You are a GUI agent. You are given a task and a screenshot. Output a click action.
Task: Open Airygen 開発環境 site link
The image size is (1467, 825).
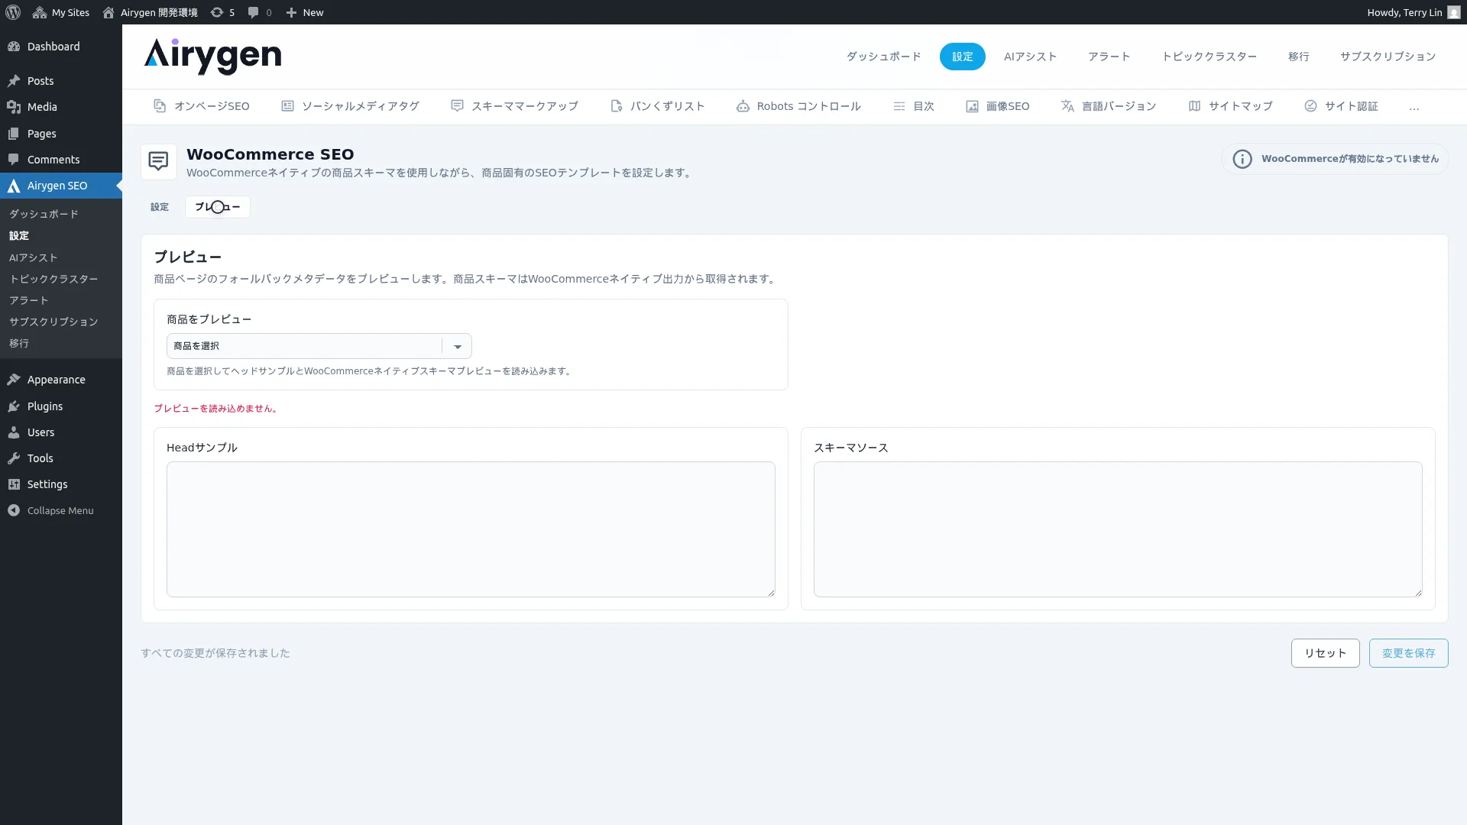(150, 12)
